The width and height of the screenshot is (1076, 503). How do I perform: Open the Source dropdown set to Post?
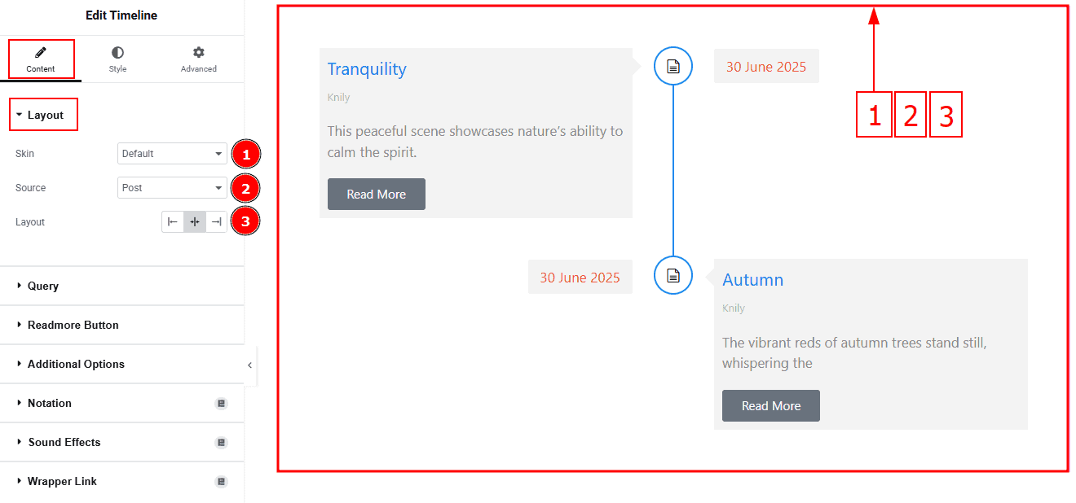click(172, 188)
